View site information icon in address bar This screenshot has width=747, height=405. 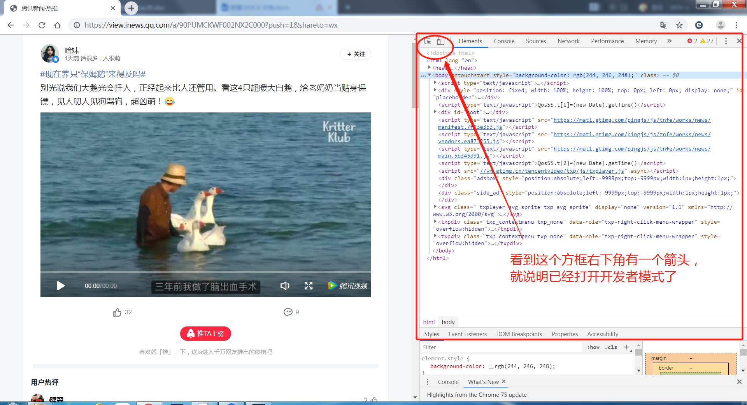[77, 25]
